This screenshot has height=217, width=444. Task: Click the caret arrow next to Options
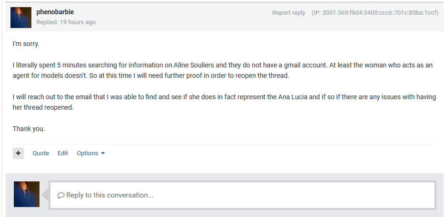pyautogui.click(x=103, y=153)
